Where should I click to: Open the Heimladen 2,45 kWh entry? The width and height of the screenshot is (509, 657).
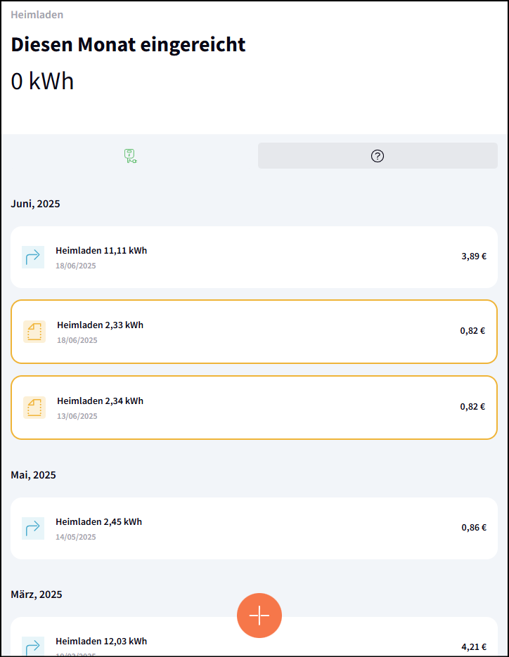(98, 522)
